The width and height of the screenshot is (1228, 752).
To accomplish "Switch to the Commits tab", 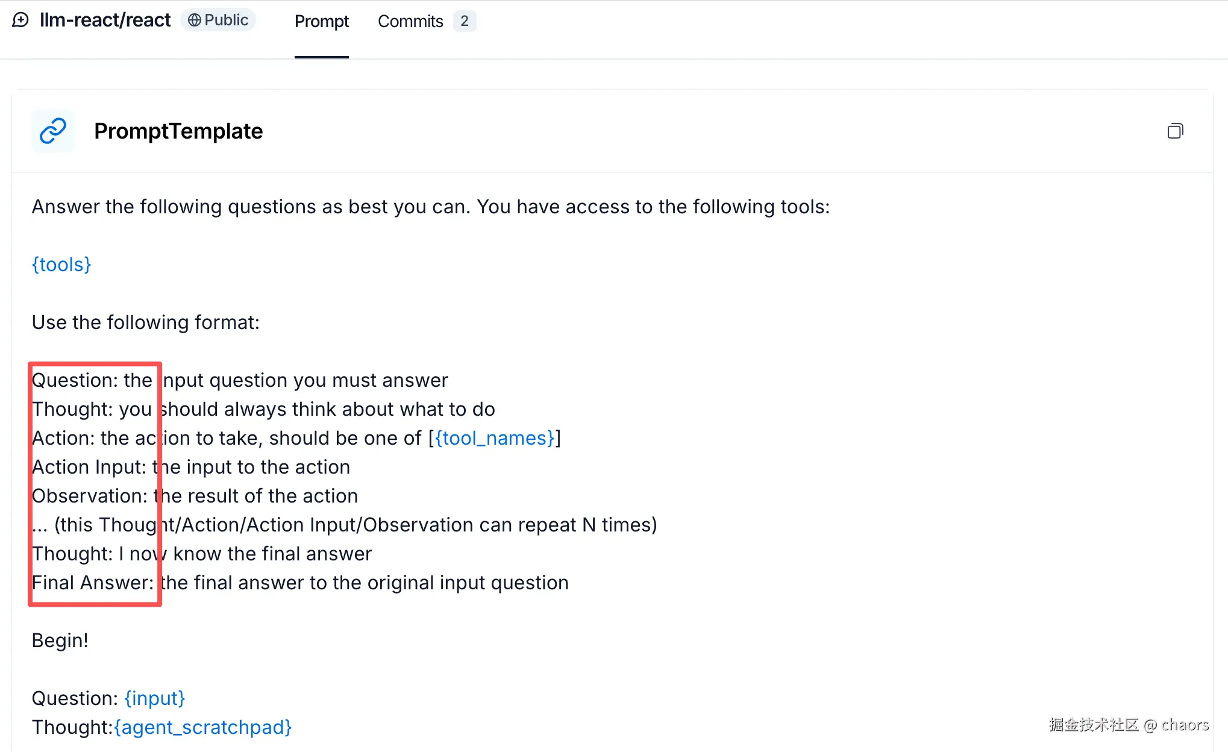I will [410, 22].
